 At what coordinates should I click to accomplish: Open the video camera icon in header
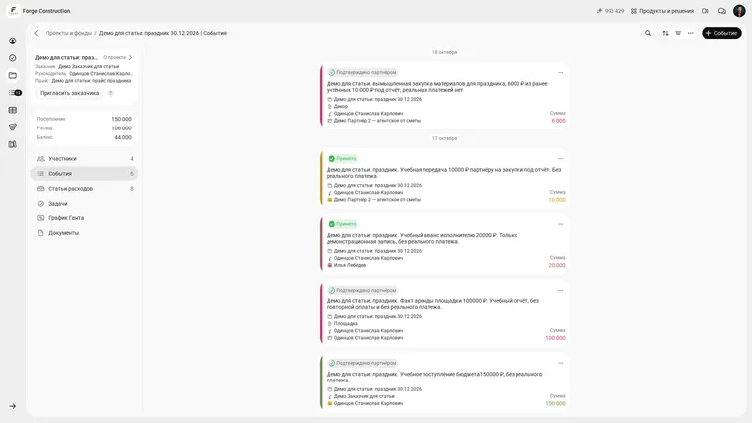pyautogui.click(x=705, y=11)
